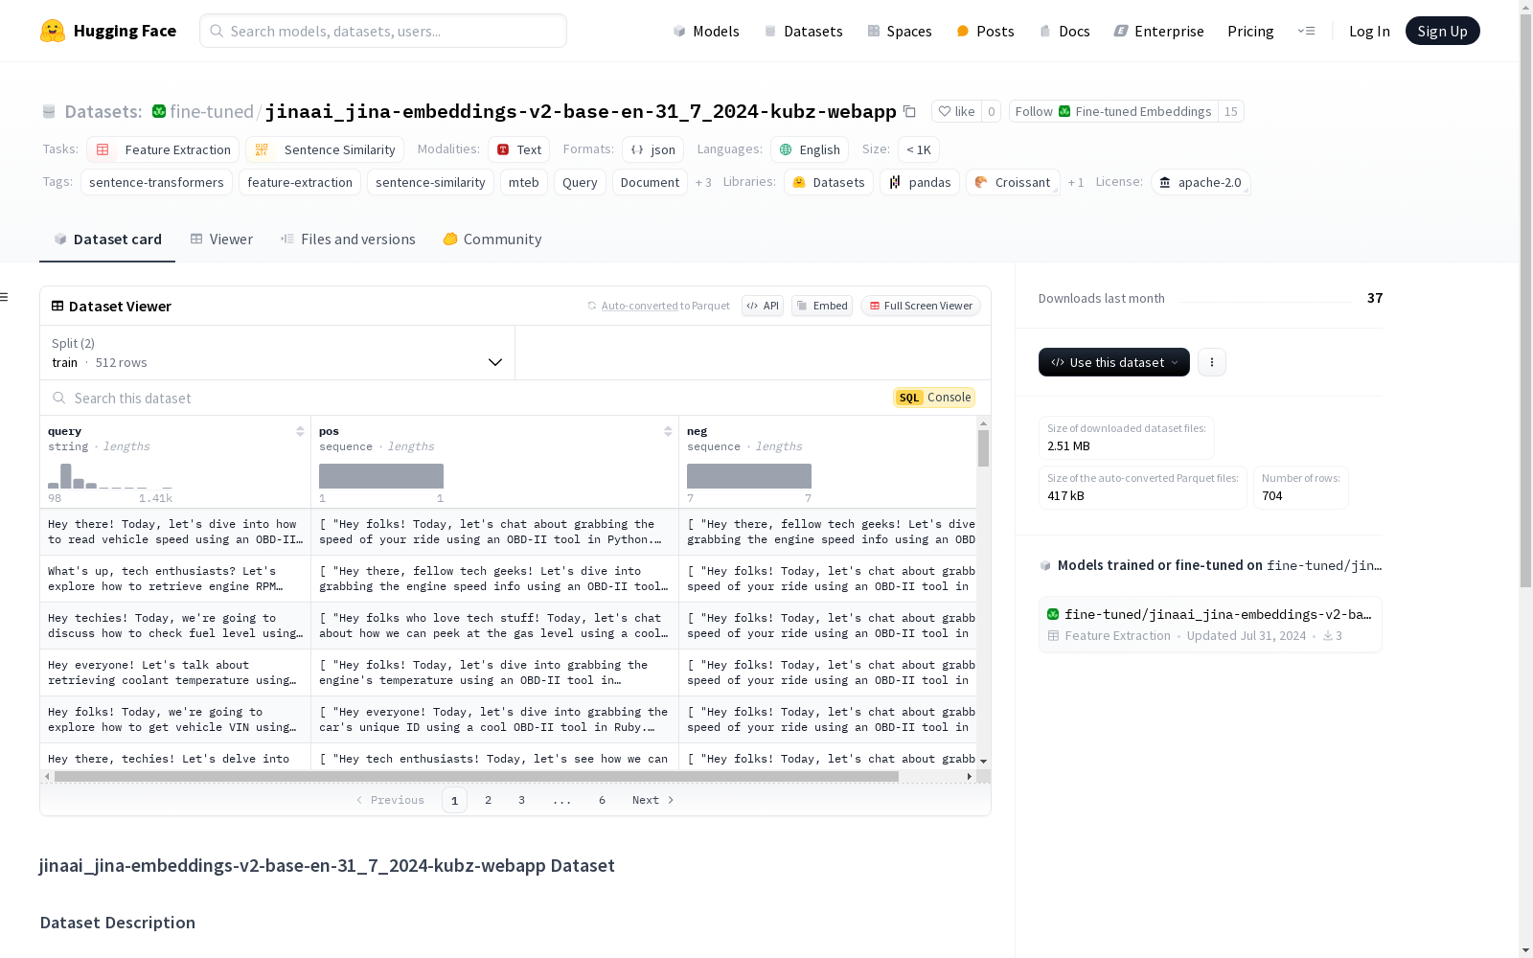1533x958 pixels.
Task: Click the three-dot more options button
Action: [1212, 362]
